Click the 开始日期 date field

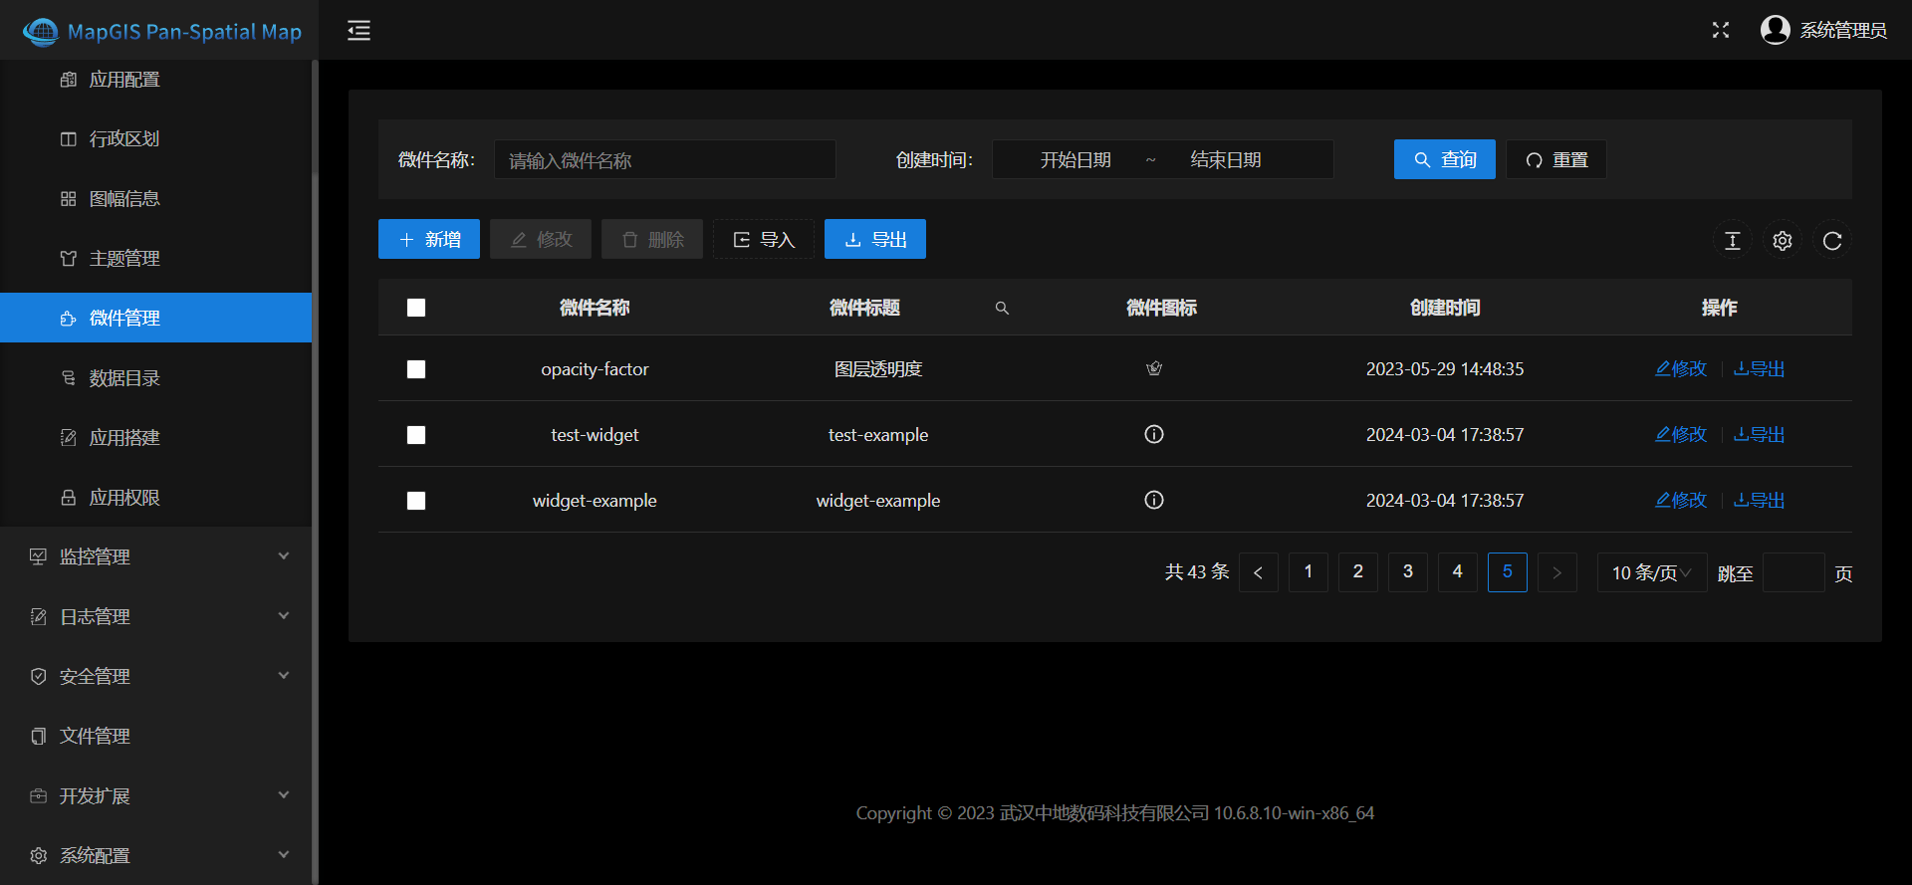click(x=1075, y=159)
